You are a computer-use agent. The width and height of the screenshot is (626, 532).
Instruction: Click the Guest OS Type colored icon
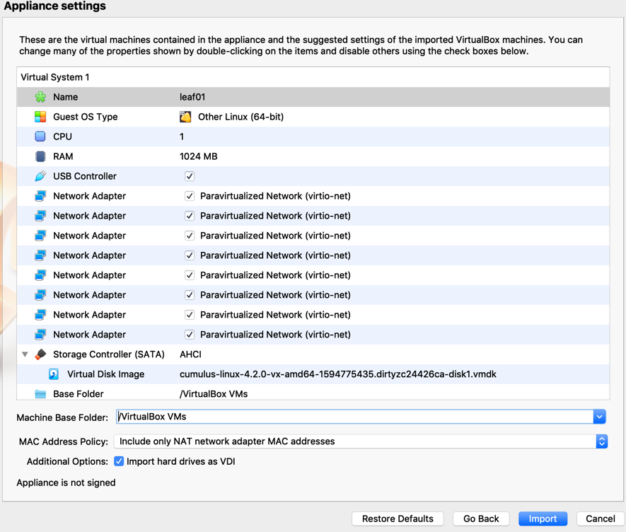40,117
